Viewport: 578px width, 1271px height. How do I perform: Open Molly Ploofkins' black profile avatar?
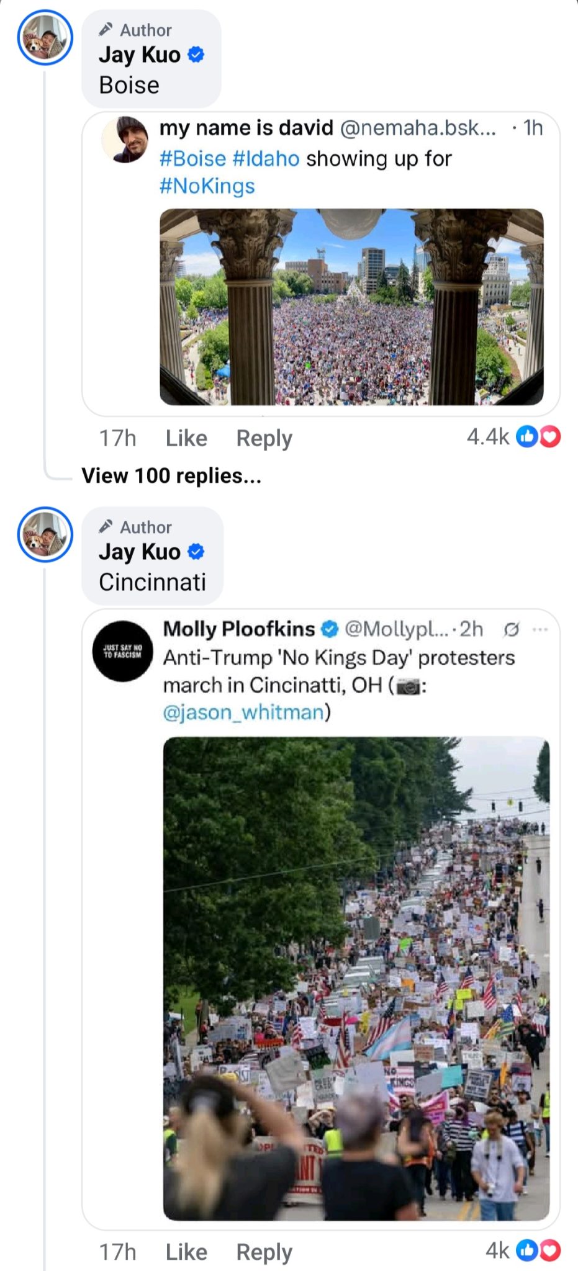pyautogui.click(x=123, y=651)
